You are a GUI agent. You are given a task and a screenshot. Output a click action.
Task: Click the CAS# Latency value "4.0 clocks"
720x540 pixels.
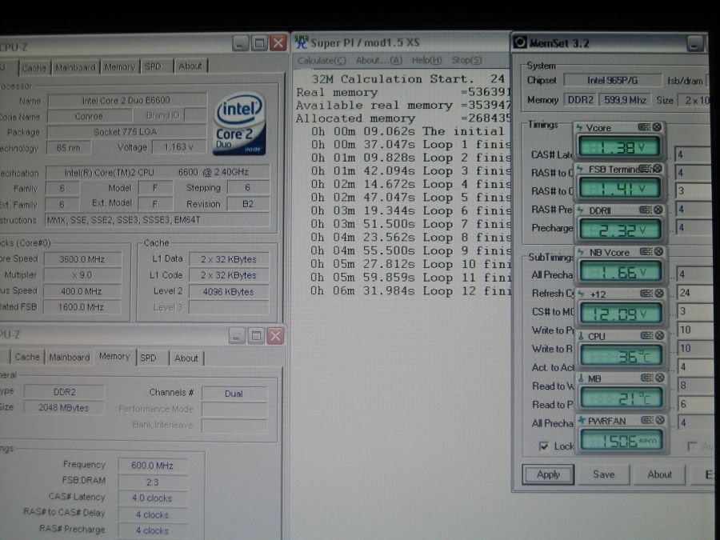153,498
